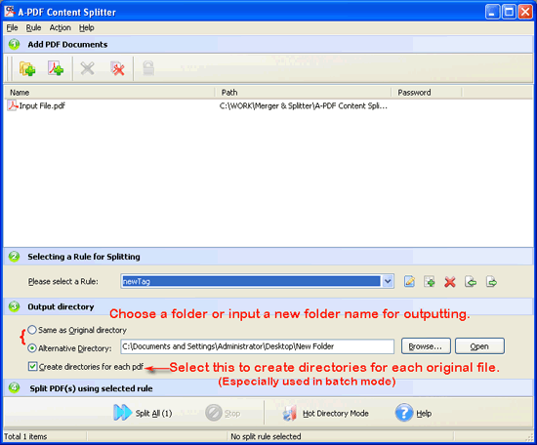The height and width of the screenshot is (445, 537).
Task: Toggle Create directories for each pdf checkbox
Action: [x=32, y=367]
